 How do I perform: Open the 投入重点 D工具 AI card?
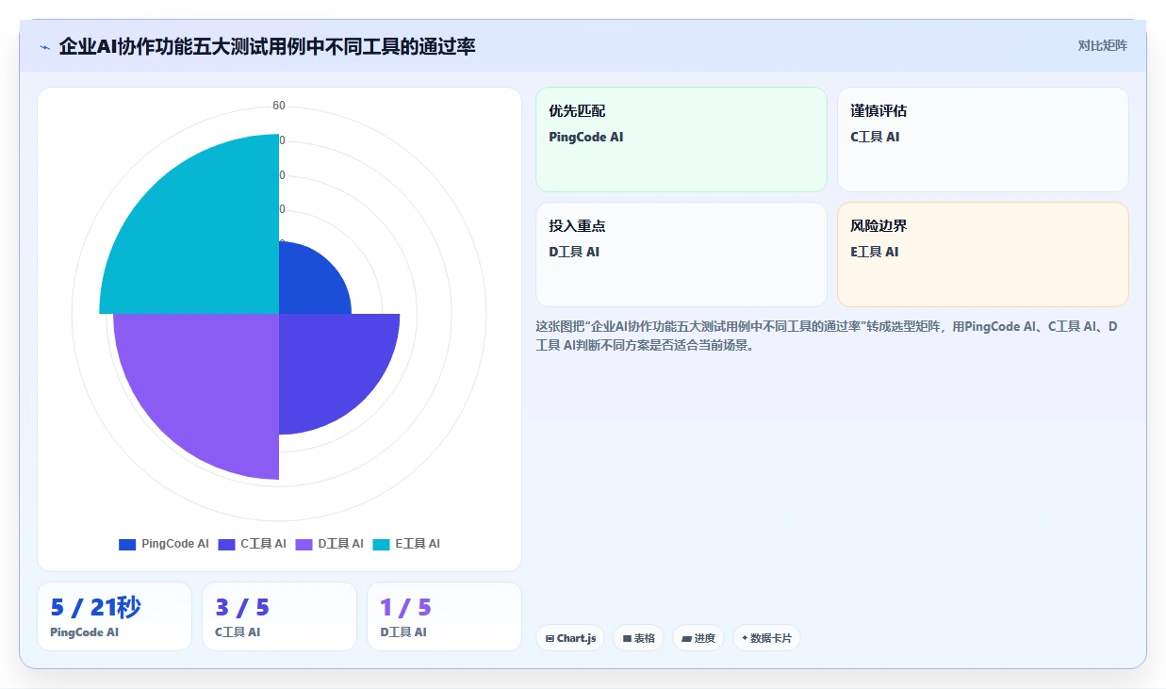pos(681,254)
